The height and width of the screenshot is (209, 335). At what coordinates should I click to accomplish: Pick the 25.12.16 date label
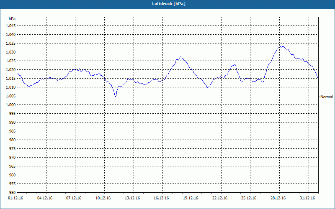pos(249,198)
